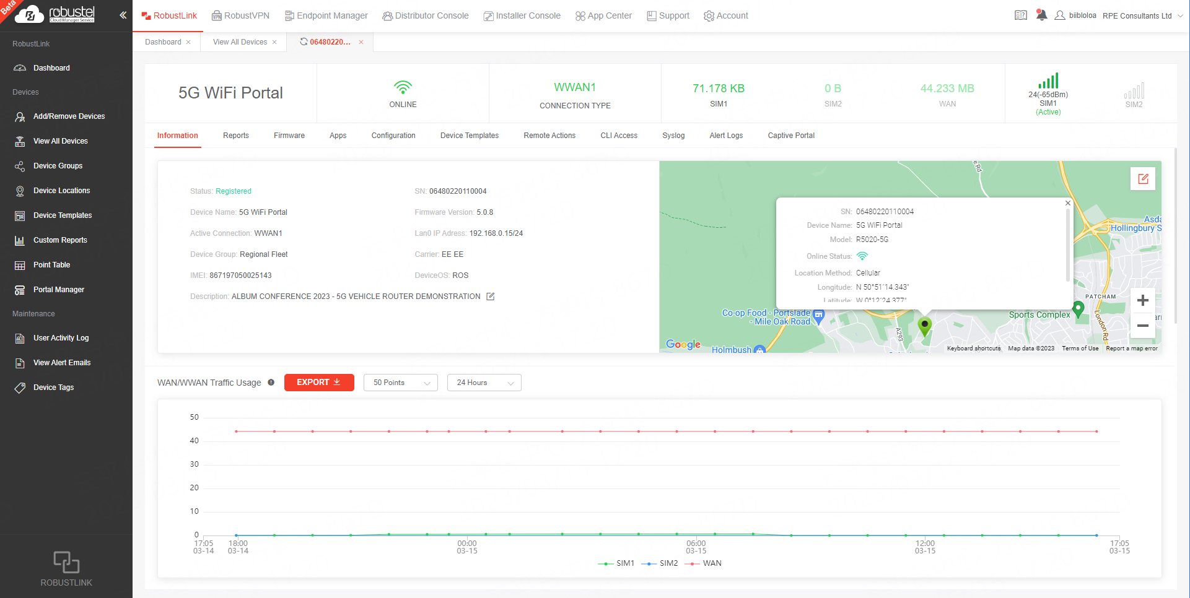Click the red EXPORT button
This screenshot has width=1190, height=598.
pos(319,383)
